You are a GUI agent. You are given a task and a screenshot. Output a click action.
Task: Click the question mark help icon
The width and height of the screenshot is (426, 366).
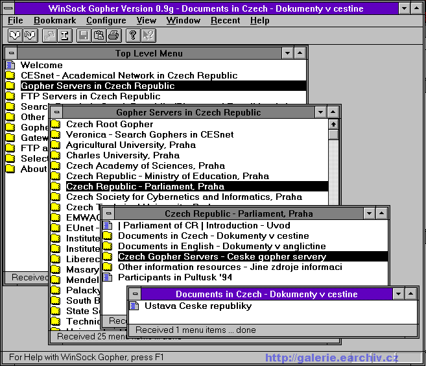[133, 35]
